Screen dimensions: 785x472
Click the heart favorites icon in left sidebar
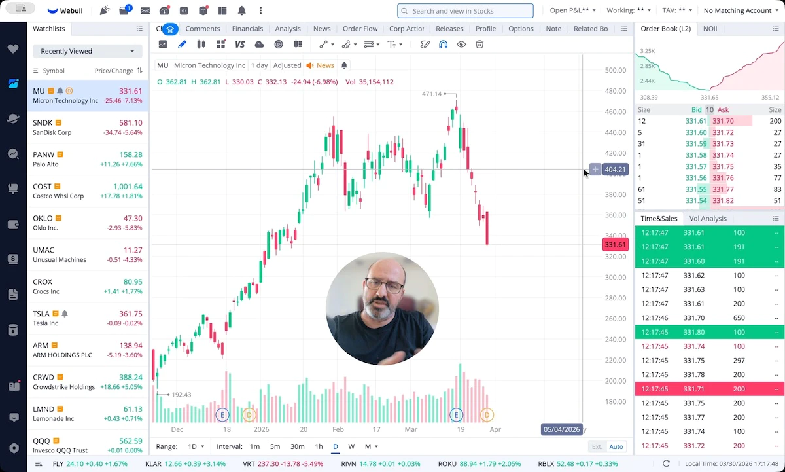tap(13, 49)
